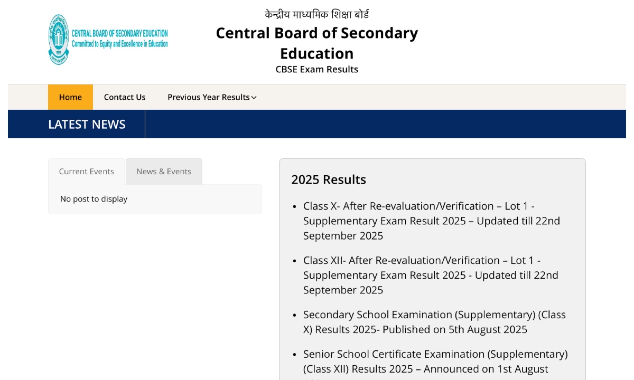Click the LATEST NEWS banner label
The width and height of the screenshot is (634, 380).
pos(87,124)
